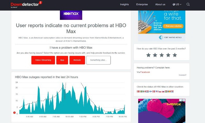This screenshot has width=205, height=123.
Task: Click the HBO Max logo image
Action: [x=71, y=15]
